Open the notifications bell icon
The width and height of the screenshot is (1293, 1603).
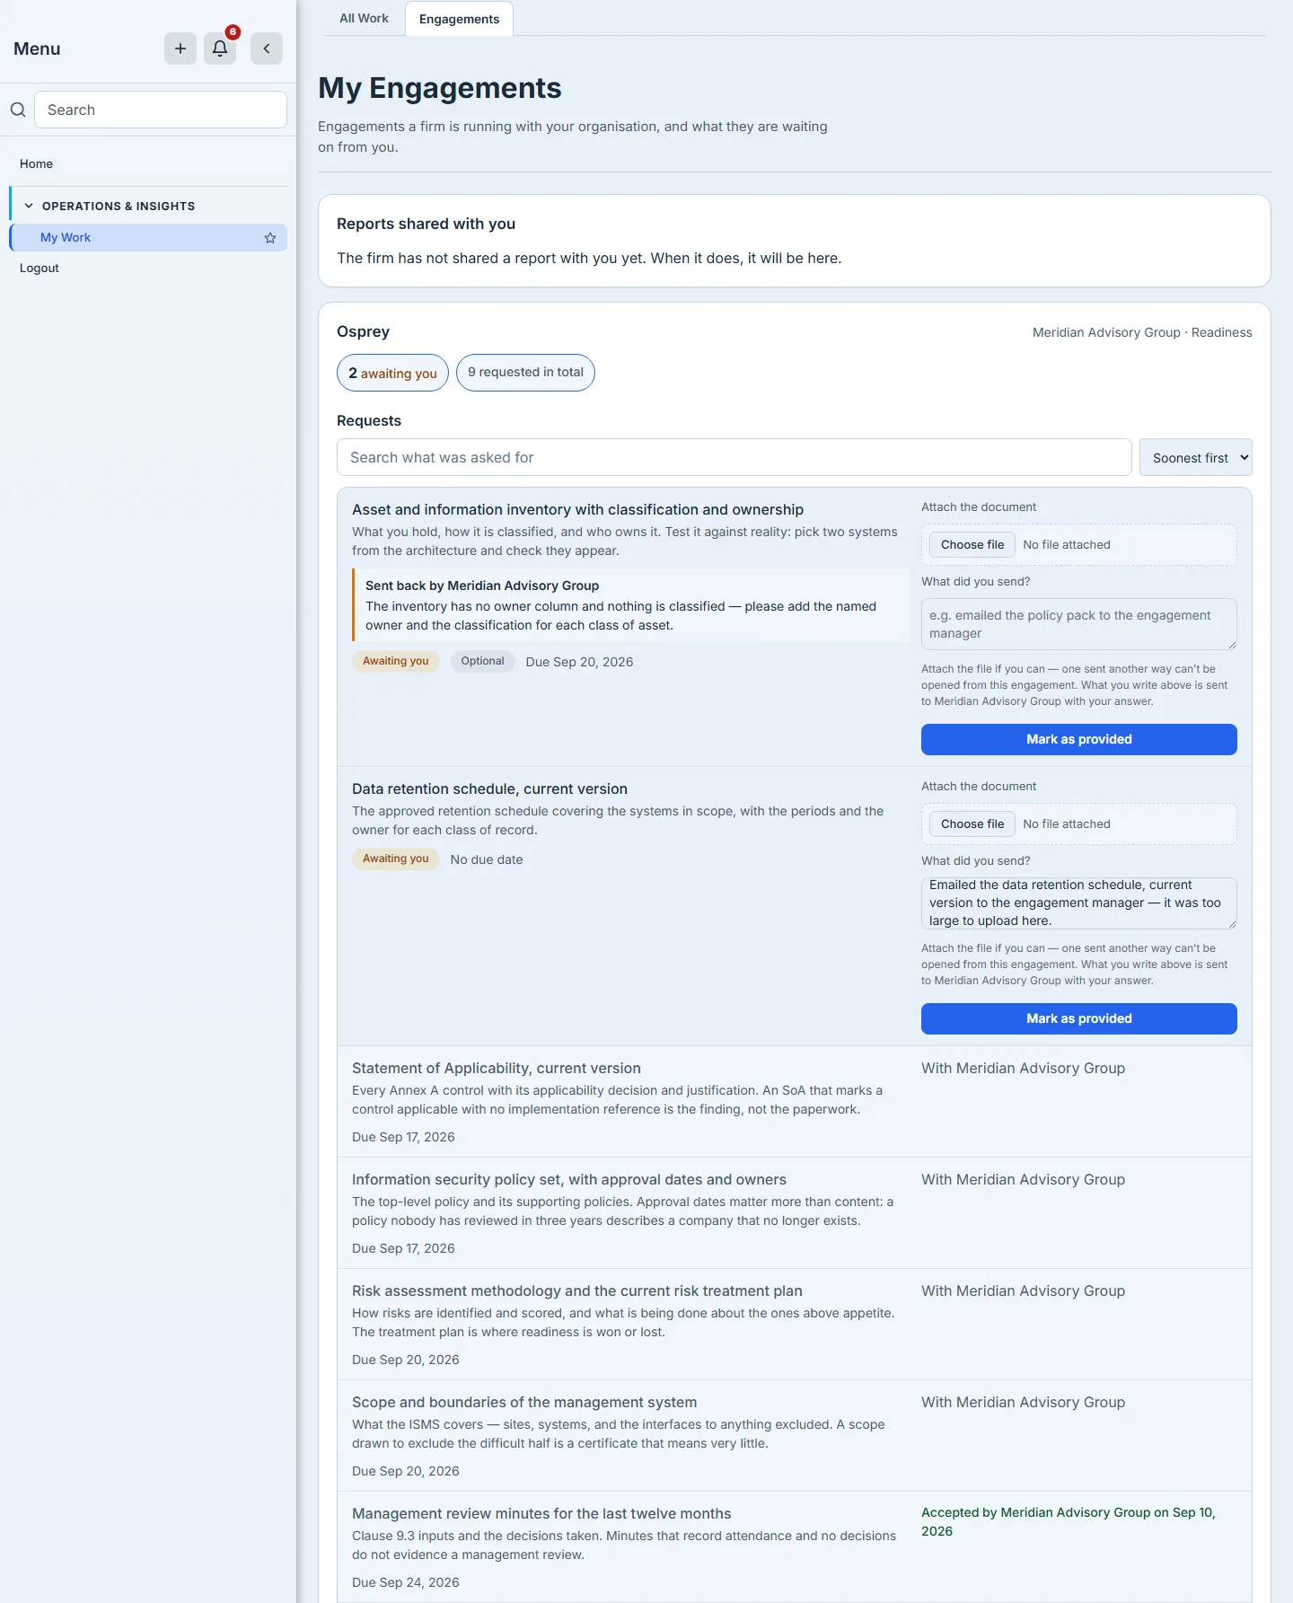[220, 48]
